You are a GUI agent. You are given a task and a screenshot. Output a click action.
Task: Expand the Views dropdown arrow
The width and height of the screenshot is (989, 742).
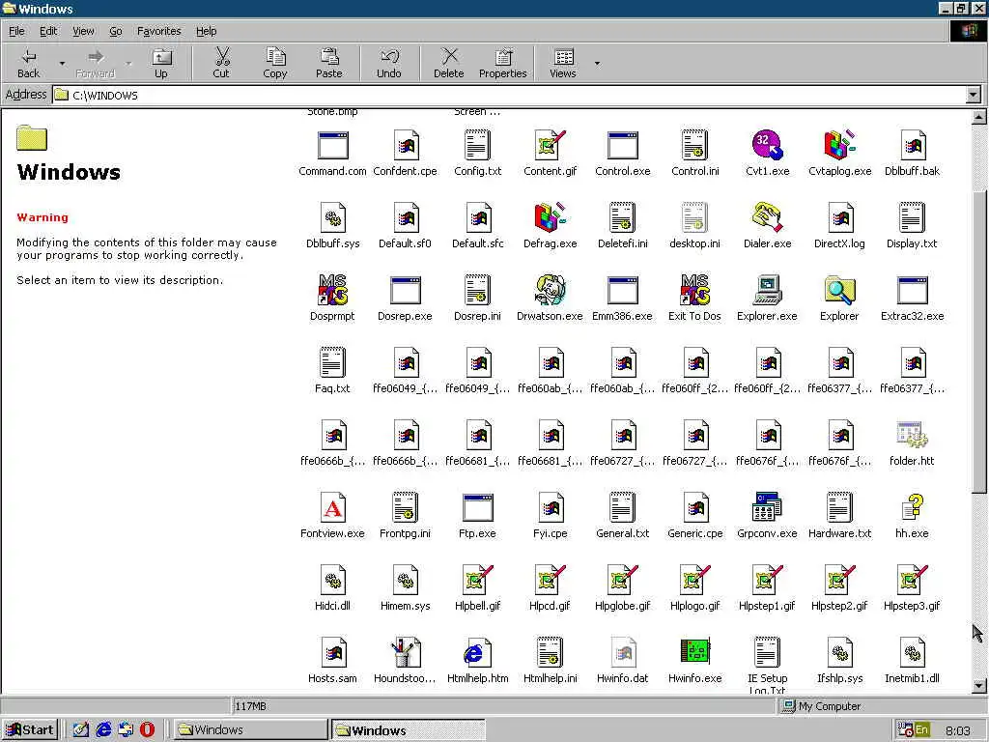(x=597, y=63)
